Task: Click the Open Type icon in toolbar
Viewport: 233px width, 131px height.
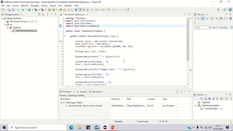Action: tap(60, 10)
